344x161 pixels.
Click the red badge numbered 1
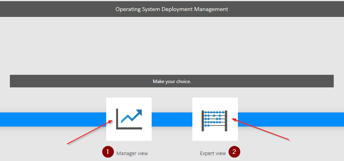tap(108, 152)
